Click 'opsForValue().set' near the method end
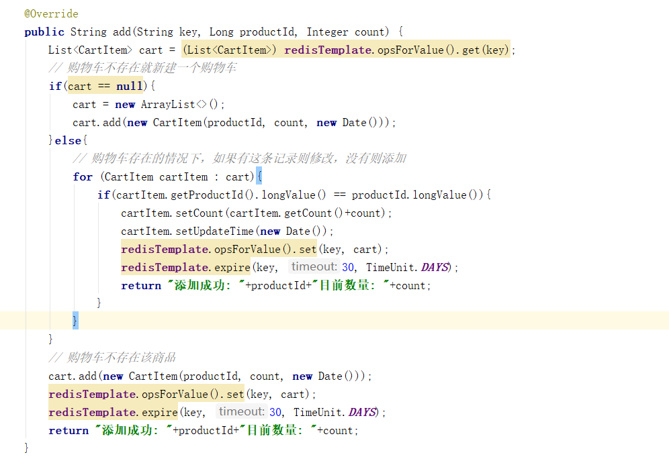The image size is (669, 463). pyautogui.click(x=193, y=395)
